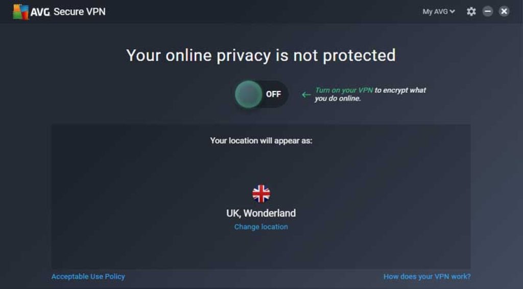Screen dimensions: 523x289
Task: Click the Change location link
Action: click(261, 227)
